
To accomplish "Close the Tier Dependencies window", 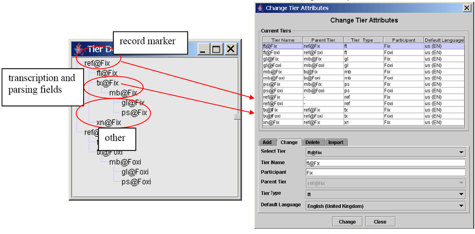I will [230, 49].
